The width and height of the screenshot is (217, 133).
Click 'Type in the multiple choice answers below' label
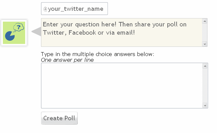[98, 54]
